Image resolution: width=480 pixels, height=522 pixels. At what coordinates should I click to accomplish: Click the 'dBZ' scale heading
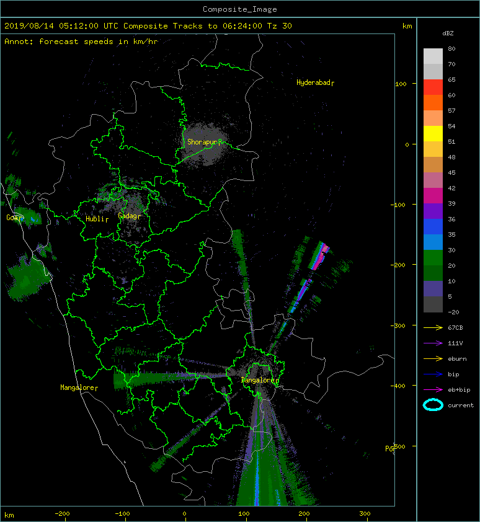(448, 33)
